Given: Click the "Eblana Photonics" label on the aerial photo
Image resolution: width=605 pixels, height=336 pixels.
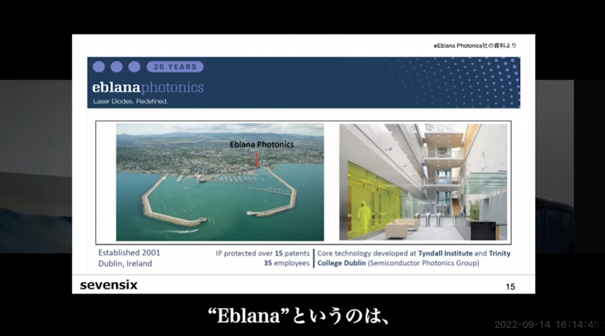Looking at the screenshot, I should click(262, 144).
